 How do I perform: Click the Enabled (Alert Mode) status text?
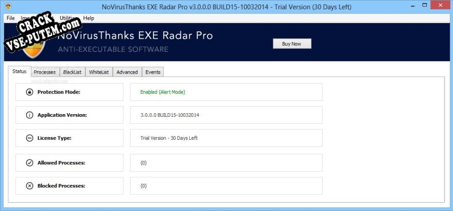[163, 92]
